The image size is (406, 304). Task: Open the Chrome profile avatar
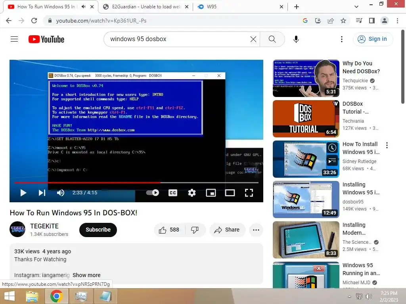[385, 21]
